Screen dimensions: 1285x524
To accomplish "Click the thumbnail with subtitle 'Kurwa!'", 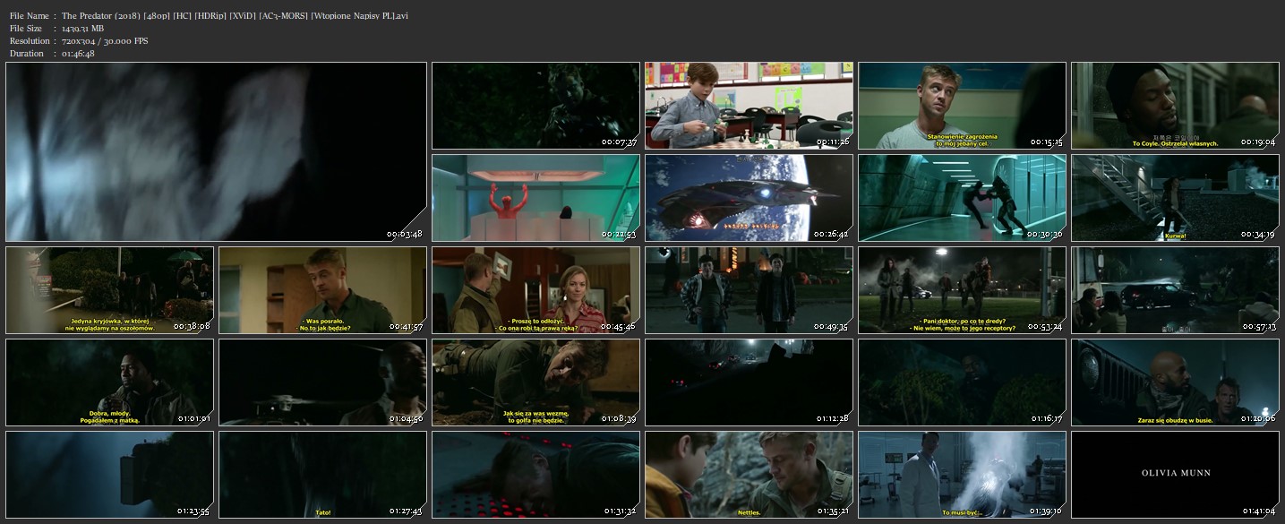I will (1175, 198).
